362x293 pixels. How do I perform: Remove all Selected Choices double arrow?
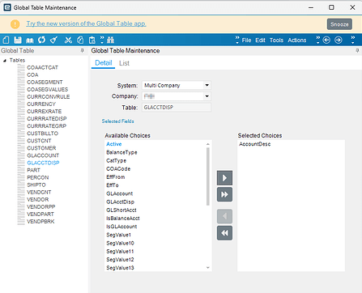224,233
